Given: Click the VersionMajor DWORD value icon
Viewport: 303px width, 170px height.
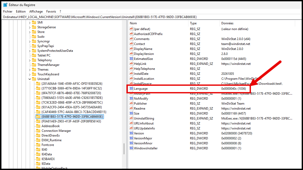Looking at the screenshot, I should click(x=131, y=138).
